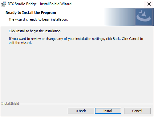Click the InstallShield label above the buttons
This screenshot has width=154, height=117.
pyautogui.click(x=10, y=103)
